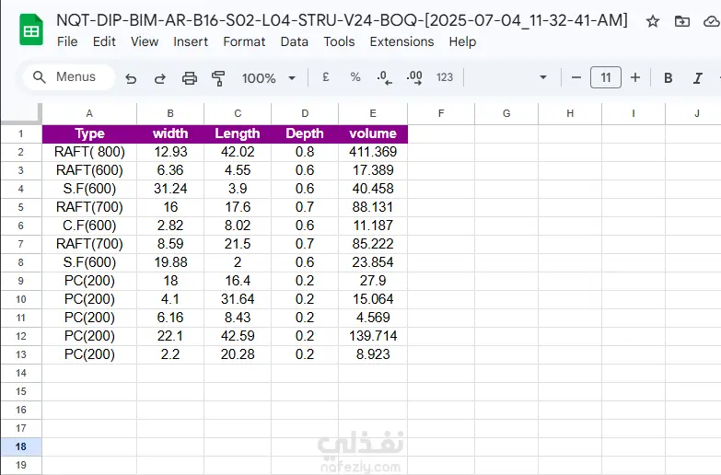Select column G header
The width and height of the screenshot is (721, 475).
tap(506, 113)
